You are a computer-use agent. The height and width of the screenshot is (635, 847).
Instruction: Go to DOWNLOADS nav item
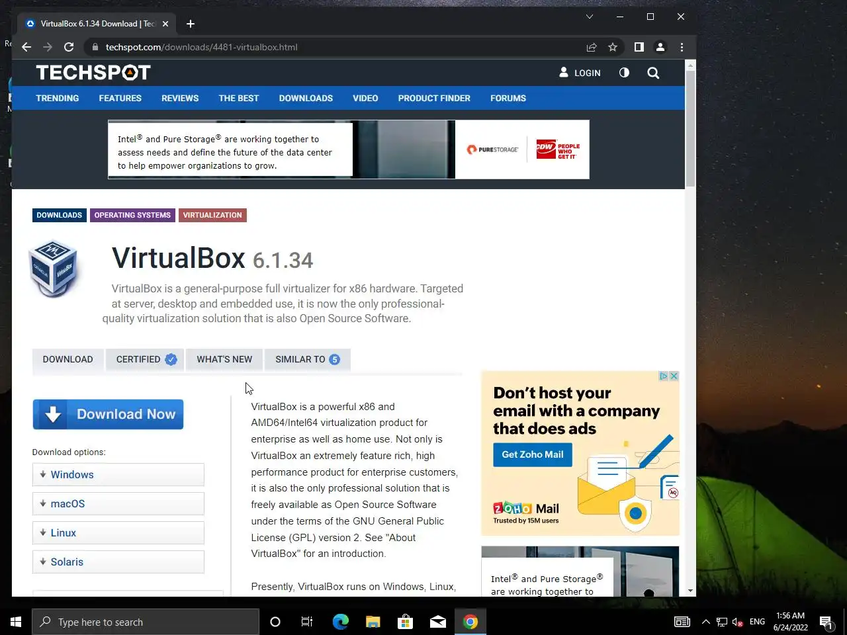(x=306, y=98)
